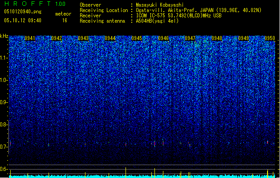The width and height of the screenshot is (280, 178).
Task: Click the 'meteor' label
Action: point(63,14)
